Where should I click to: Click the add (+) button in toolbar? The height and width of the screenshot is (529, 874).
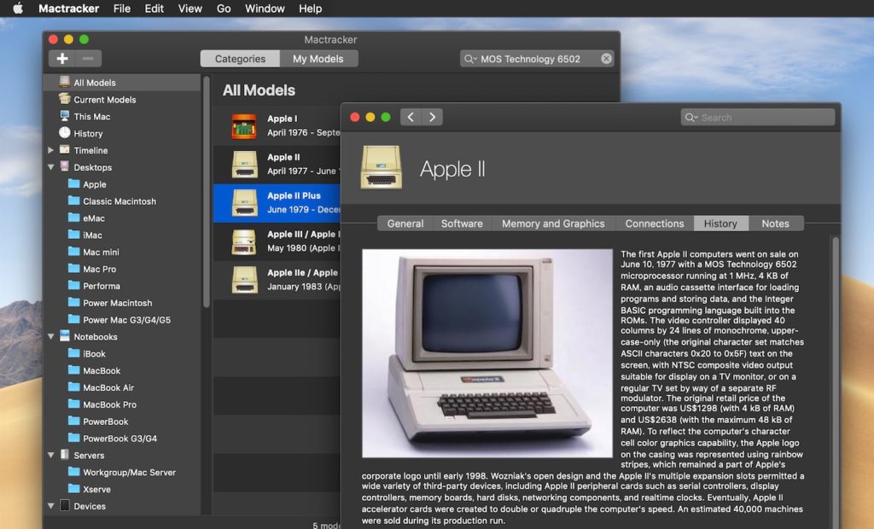click(x=62, y=59)
